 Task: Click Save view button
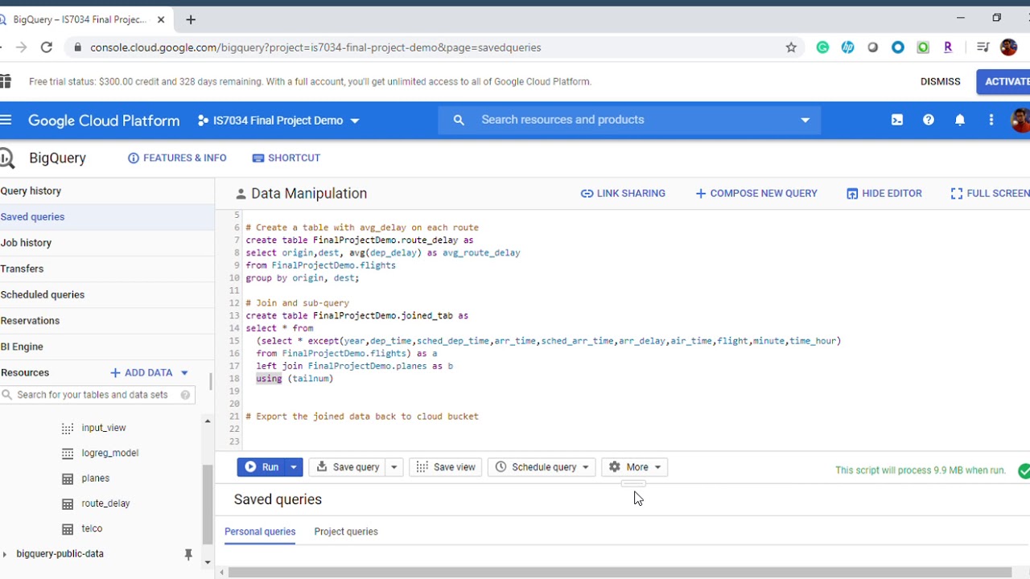(x=446, y=467)
